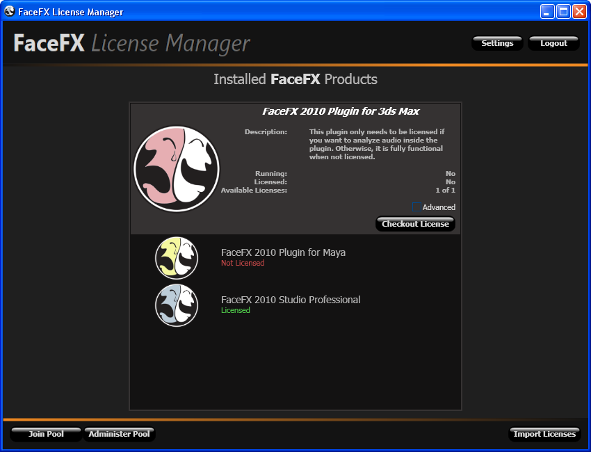
Task: Enable the Advanced checkbox
Action: coord(416,207)
